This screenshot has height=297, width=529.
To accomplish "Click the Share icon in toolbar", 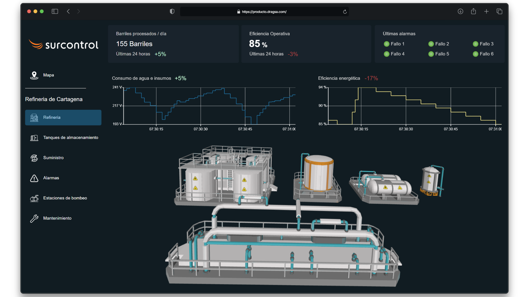I will click(473, 11).
